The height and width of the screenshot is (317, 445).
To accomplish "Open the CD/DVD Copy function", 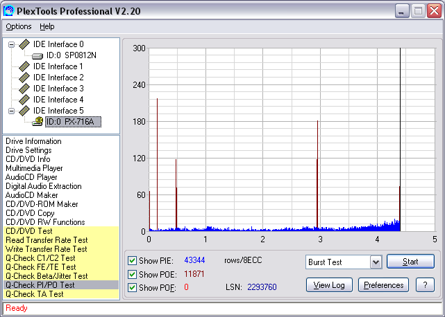I will [30, 213].
